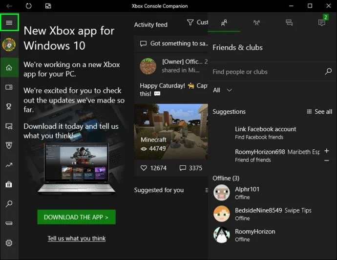337x260 pixels.
Task: Add RoomyHorizon698 with the plus icon
Action: (326, 151)
